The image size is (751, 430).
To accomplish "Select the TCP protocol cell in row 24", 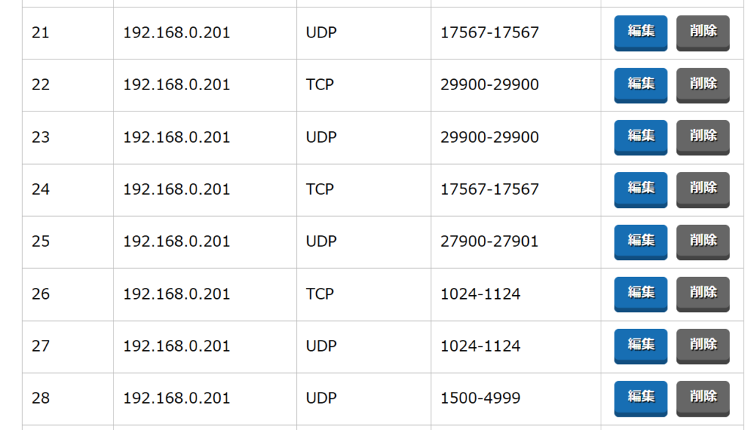I will (x=320, y=189).
